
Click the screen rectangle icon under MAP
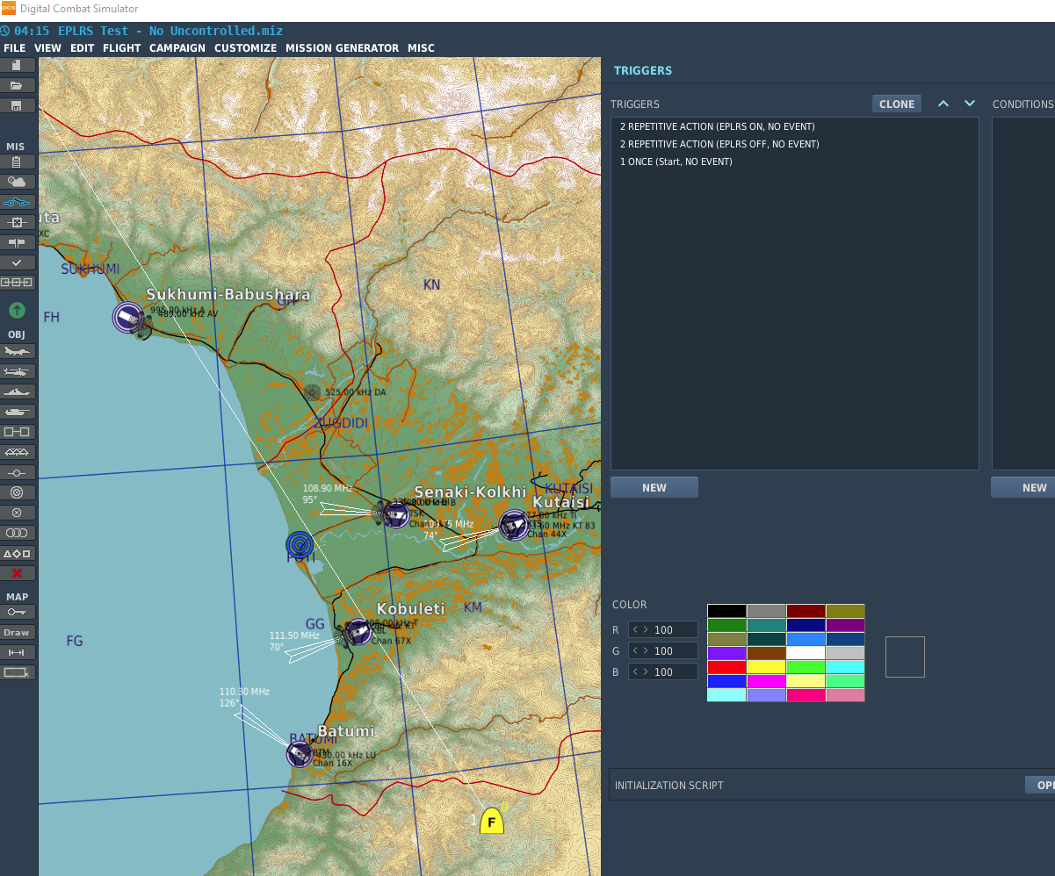(x=18, y=672)
